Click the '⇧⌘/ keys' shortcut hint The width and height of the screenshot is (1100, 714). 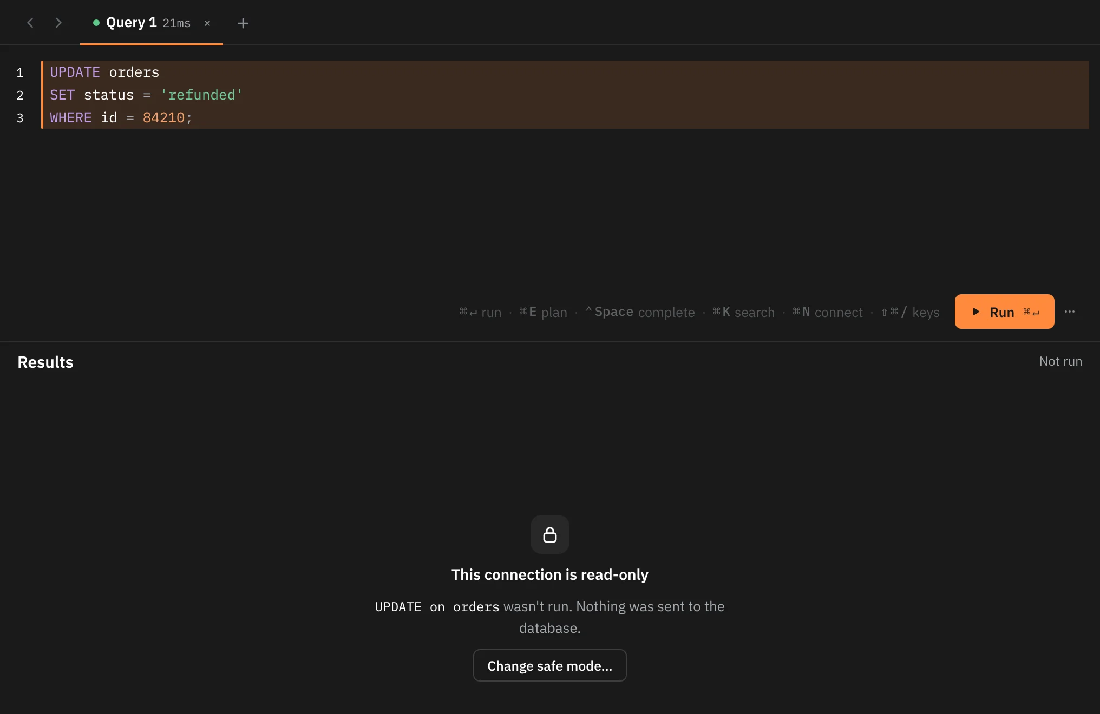click(x=910, y=312)
